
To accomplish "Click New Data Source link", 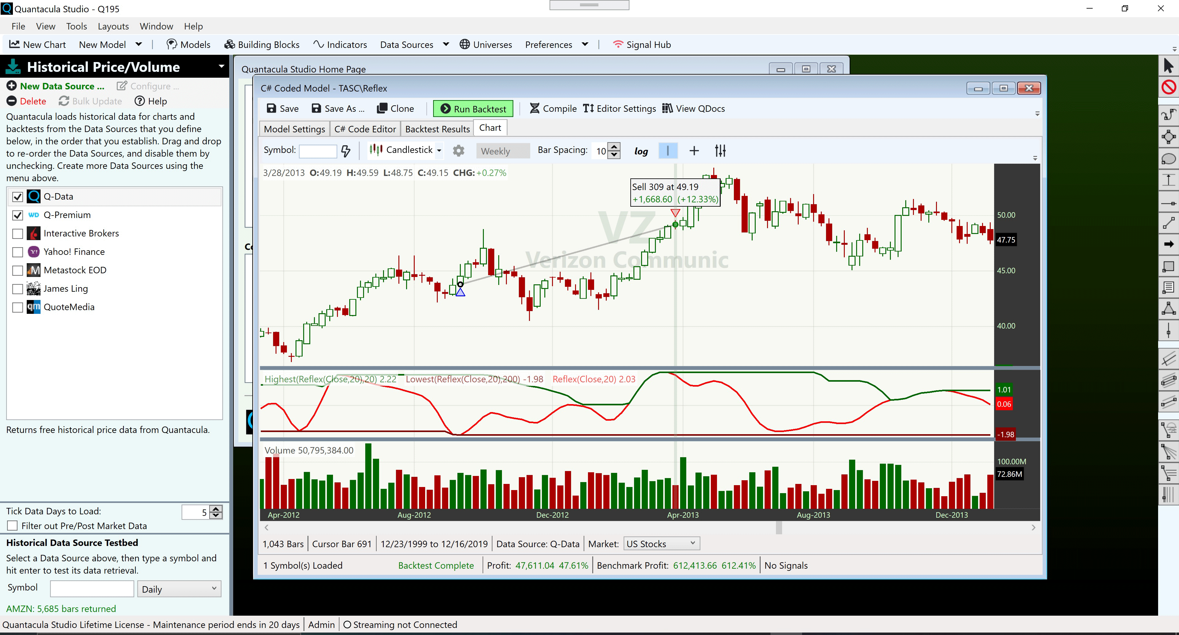I will [55, 86].
